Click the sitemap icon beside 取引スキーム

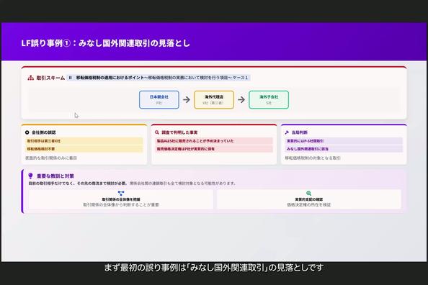pos(30,78)
